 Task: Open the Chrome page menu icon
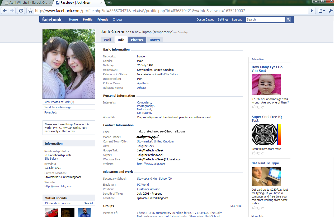tap(322, 11)
